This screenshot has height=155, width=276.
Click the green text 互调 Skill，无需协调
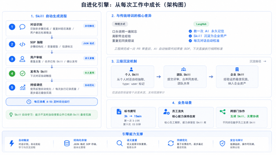[x=245, y=116]
